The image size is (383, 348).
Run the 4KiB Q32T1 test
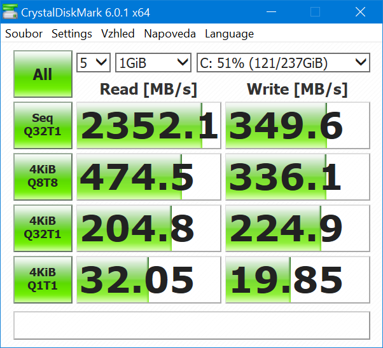pyautogui.click(x=42, y=228)
